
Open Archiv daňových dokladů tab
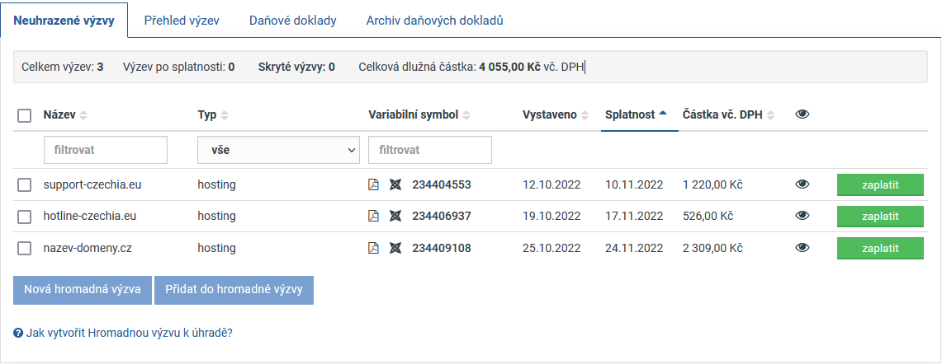coord(434,21)
